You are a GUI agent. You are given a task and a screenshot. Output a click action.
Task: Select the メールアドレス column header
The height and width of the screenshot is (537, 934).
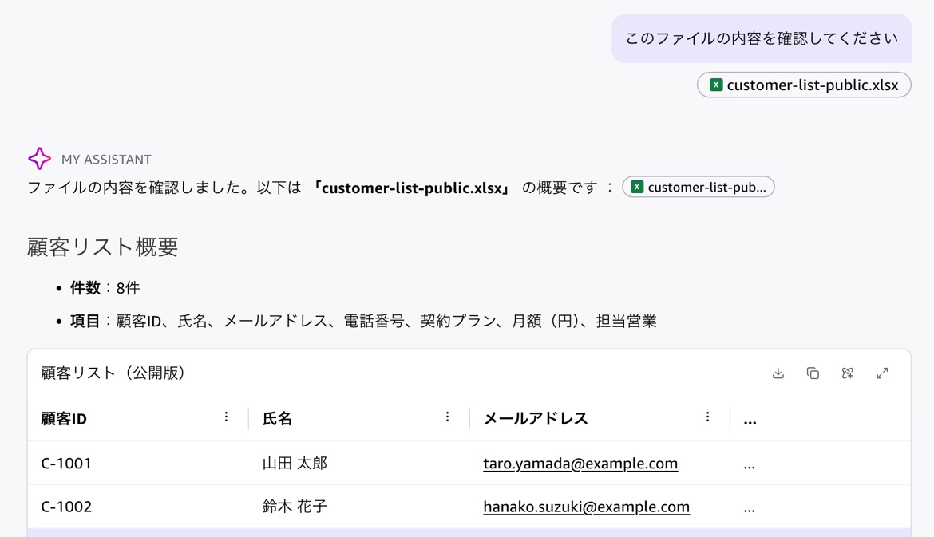pos(536,419)
